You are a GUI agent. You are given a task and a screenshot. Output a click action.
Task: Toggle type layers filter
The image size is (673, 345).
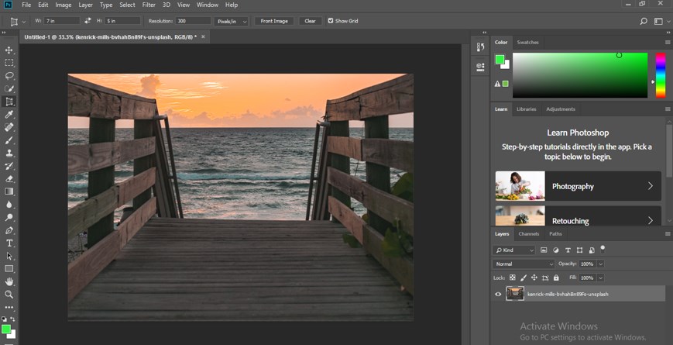[x=568, y=250]
